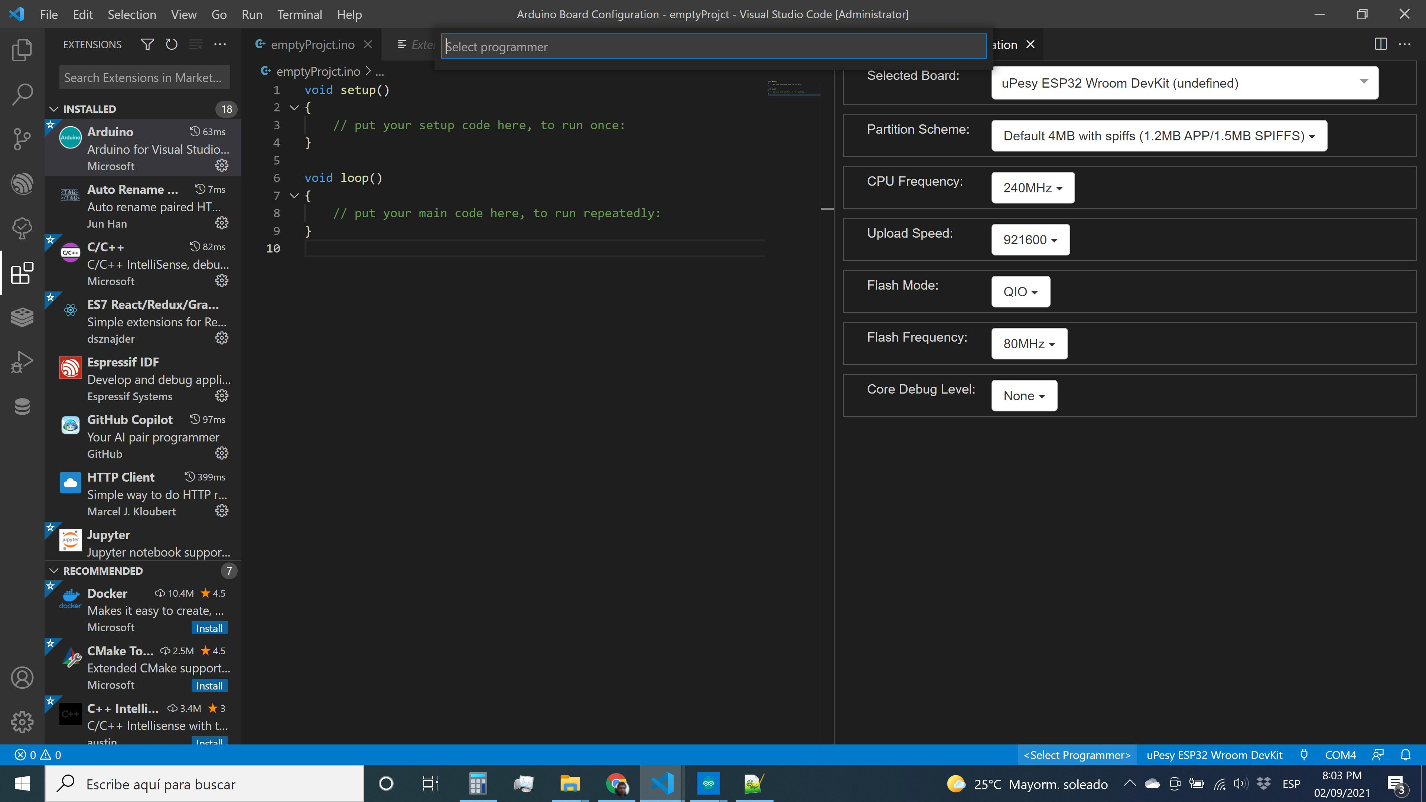Open Chrome from the taskbar
This screenshot has width=1426, height=802.
tap(616, 784)
